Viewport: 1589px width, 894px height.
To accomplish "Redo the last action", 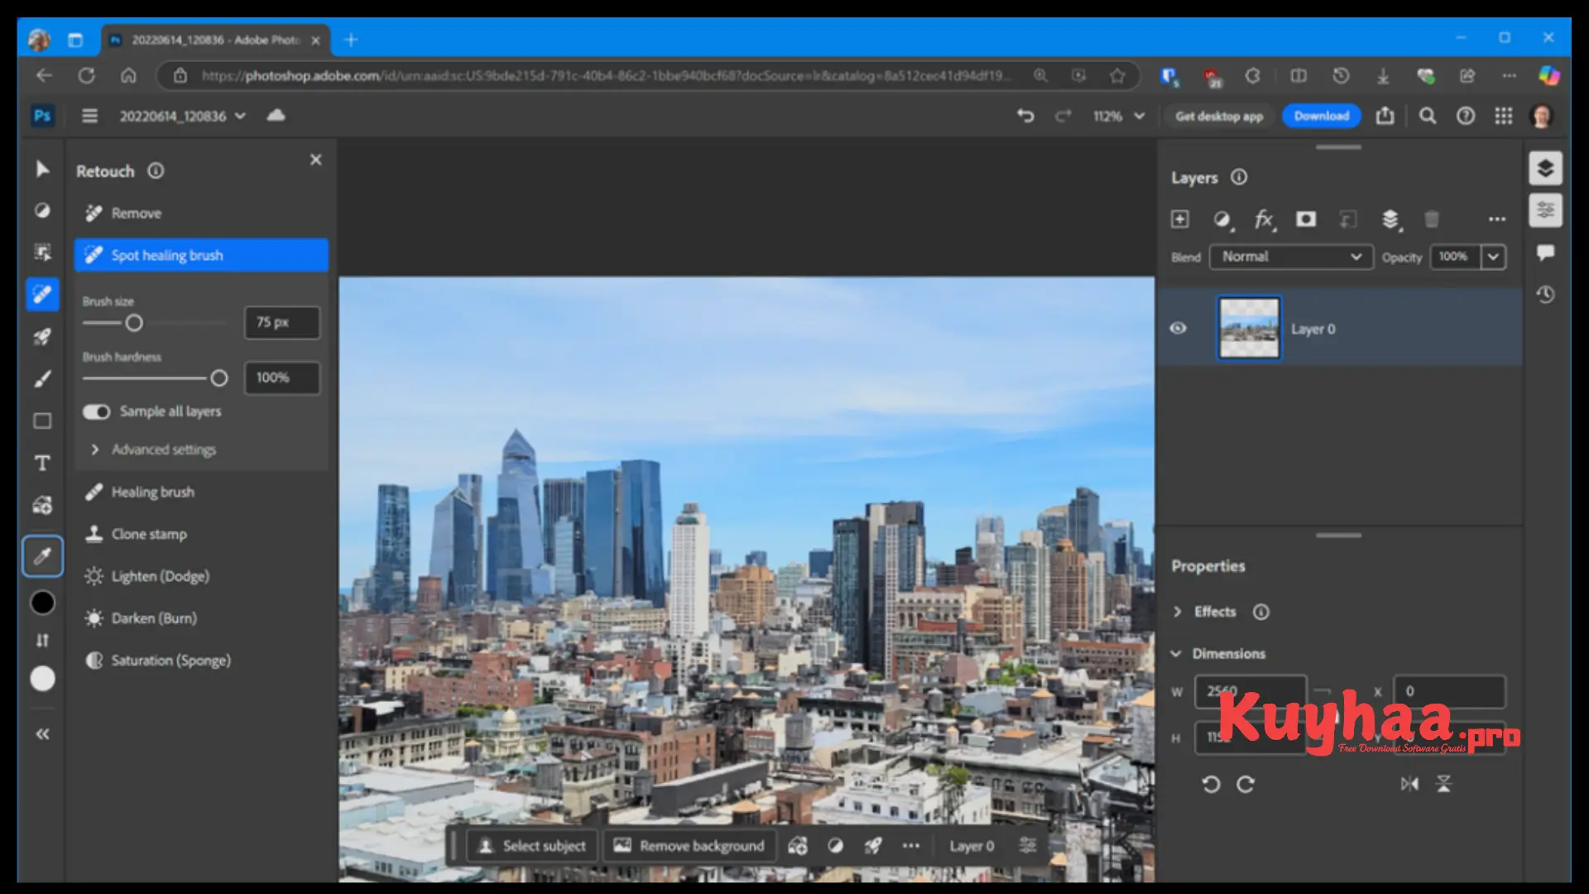I will (1063, 116).
